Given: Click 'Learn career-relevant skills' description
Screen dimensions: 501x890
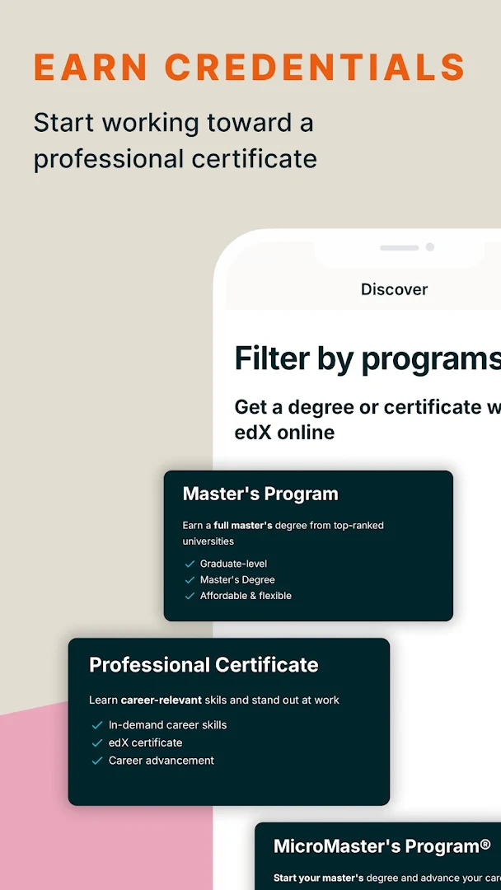Looking at the screenshot, I should tap(214, 700).
